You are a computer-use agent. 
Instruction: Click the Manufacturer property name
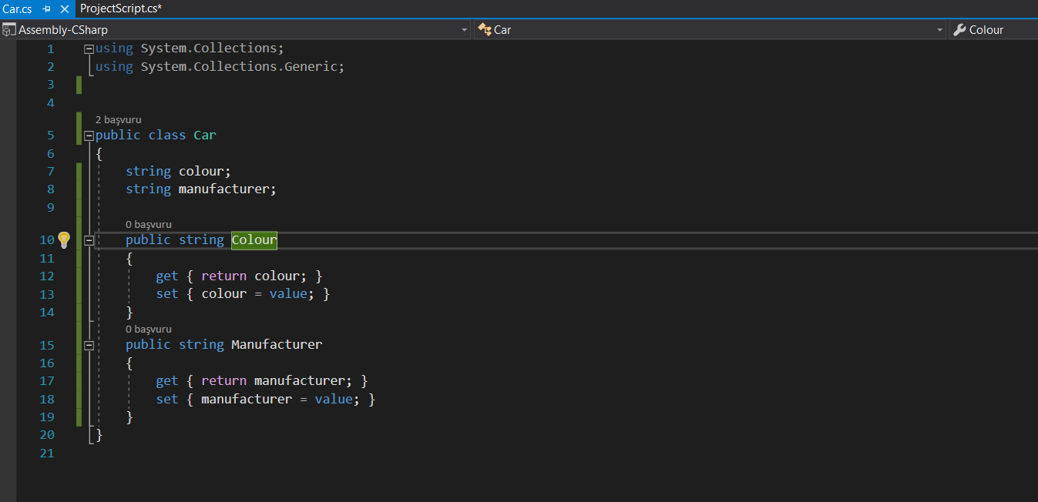pos(277,344)
